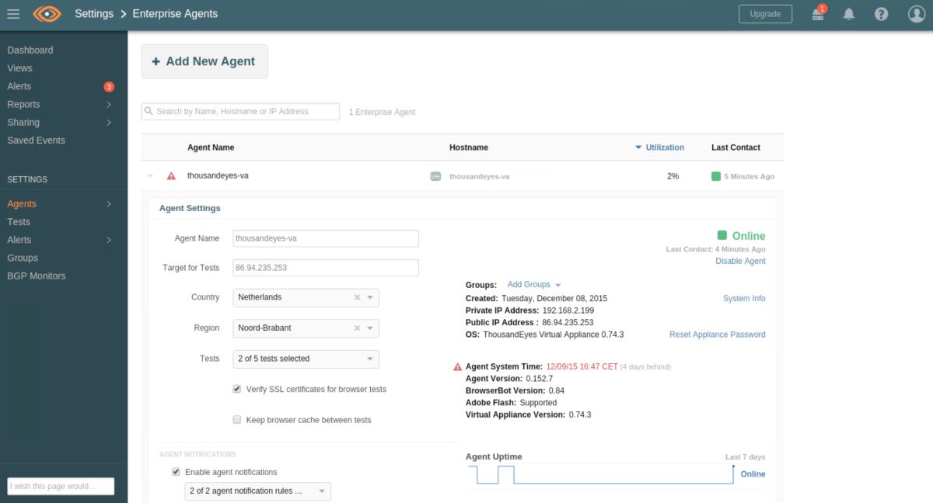Viewport: 933px width, 503px height.
Task: Enable Keep browser cache between tests
Action: (236, 419)
